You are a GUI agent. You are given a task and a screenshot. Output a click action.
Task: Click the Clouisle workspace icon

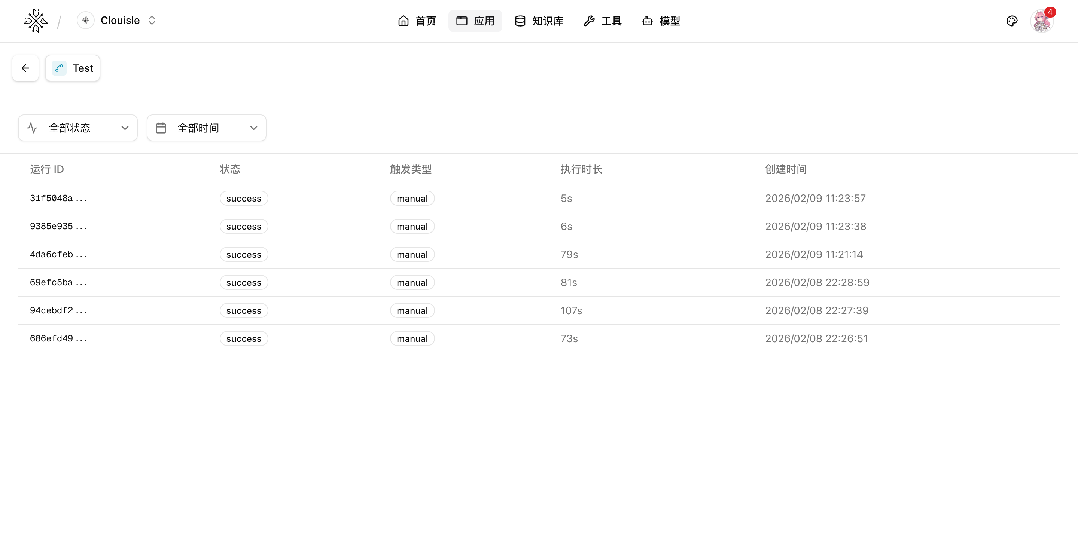[x=86, y=21]
